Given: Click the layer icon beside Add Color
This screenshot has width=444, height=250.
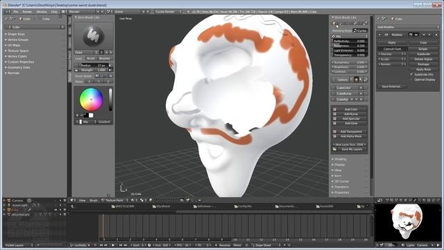Looking at the screenshot, I should pyautogui.click(x=334, y=109).
